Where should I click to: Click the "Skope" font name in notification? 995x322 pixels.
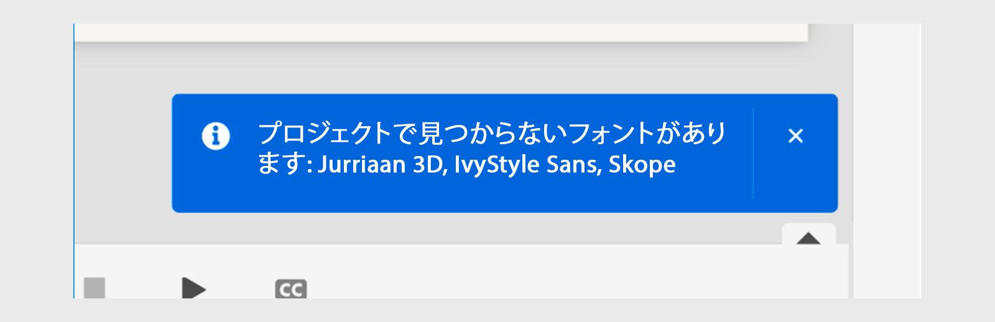click(642, 165)
